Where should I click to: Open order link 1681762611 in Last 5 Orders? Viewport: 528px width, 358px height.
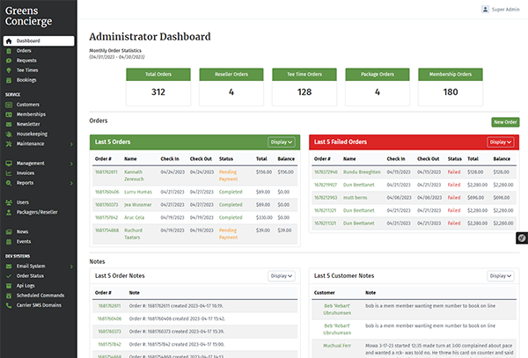tap(106, 172)
